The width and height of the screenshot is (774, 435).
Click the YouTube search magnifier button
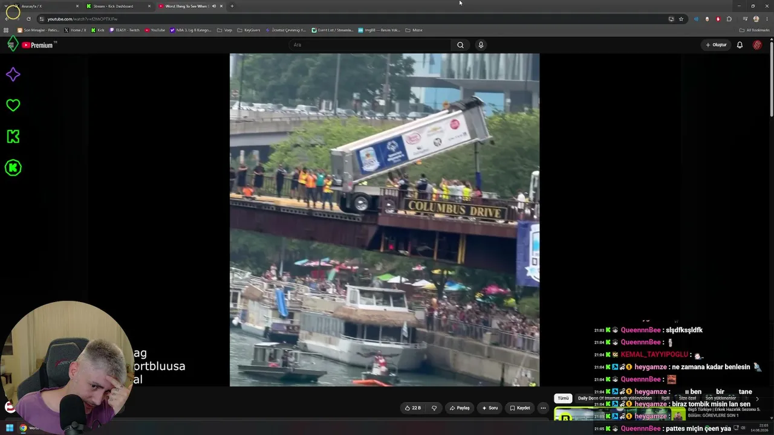point(460,45)
